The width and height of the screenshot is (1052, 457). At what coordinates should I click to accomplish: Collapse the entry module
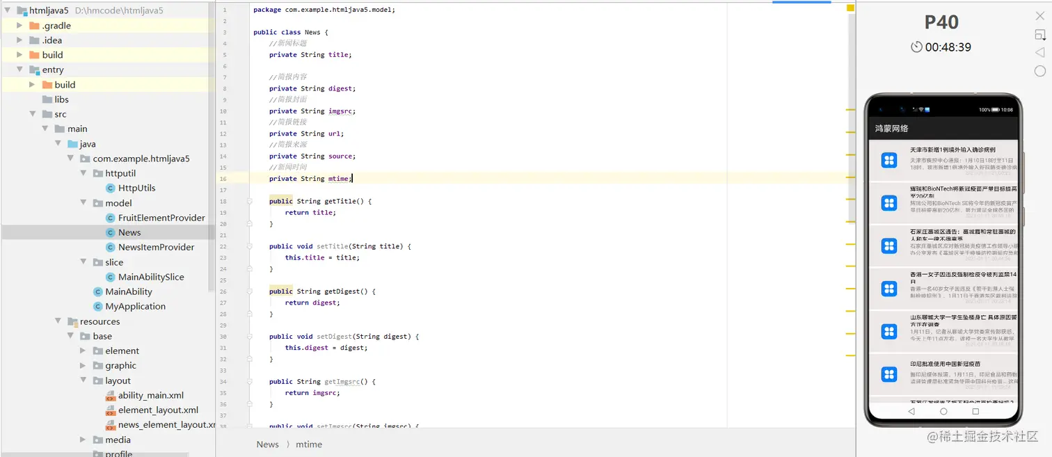click(x=20, y=70)
